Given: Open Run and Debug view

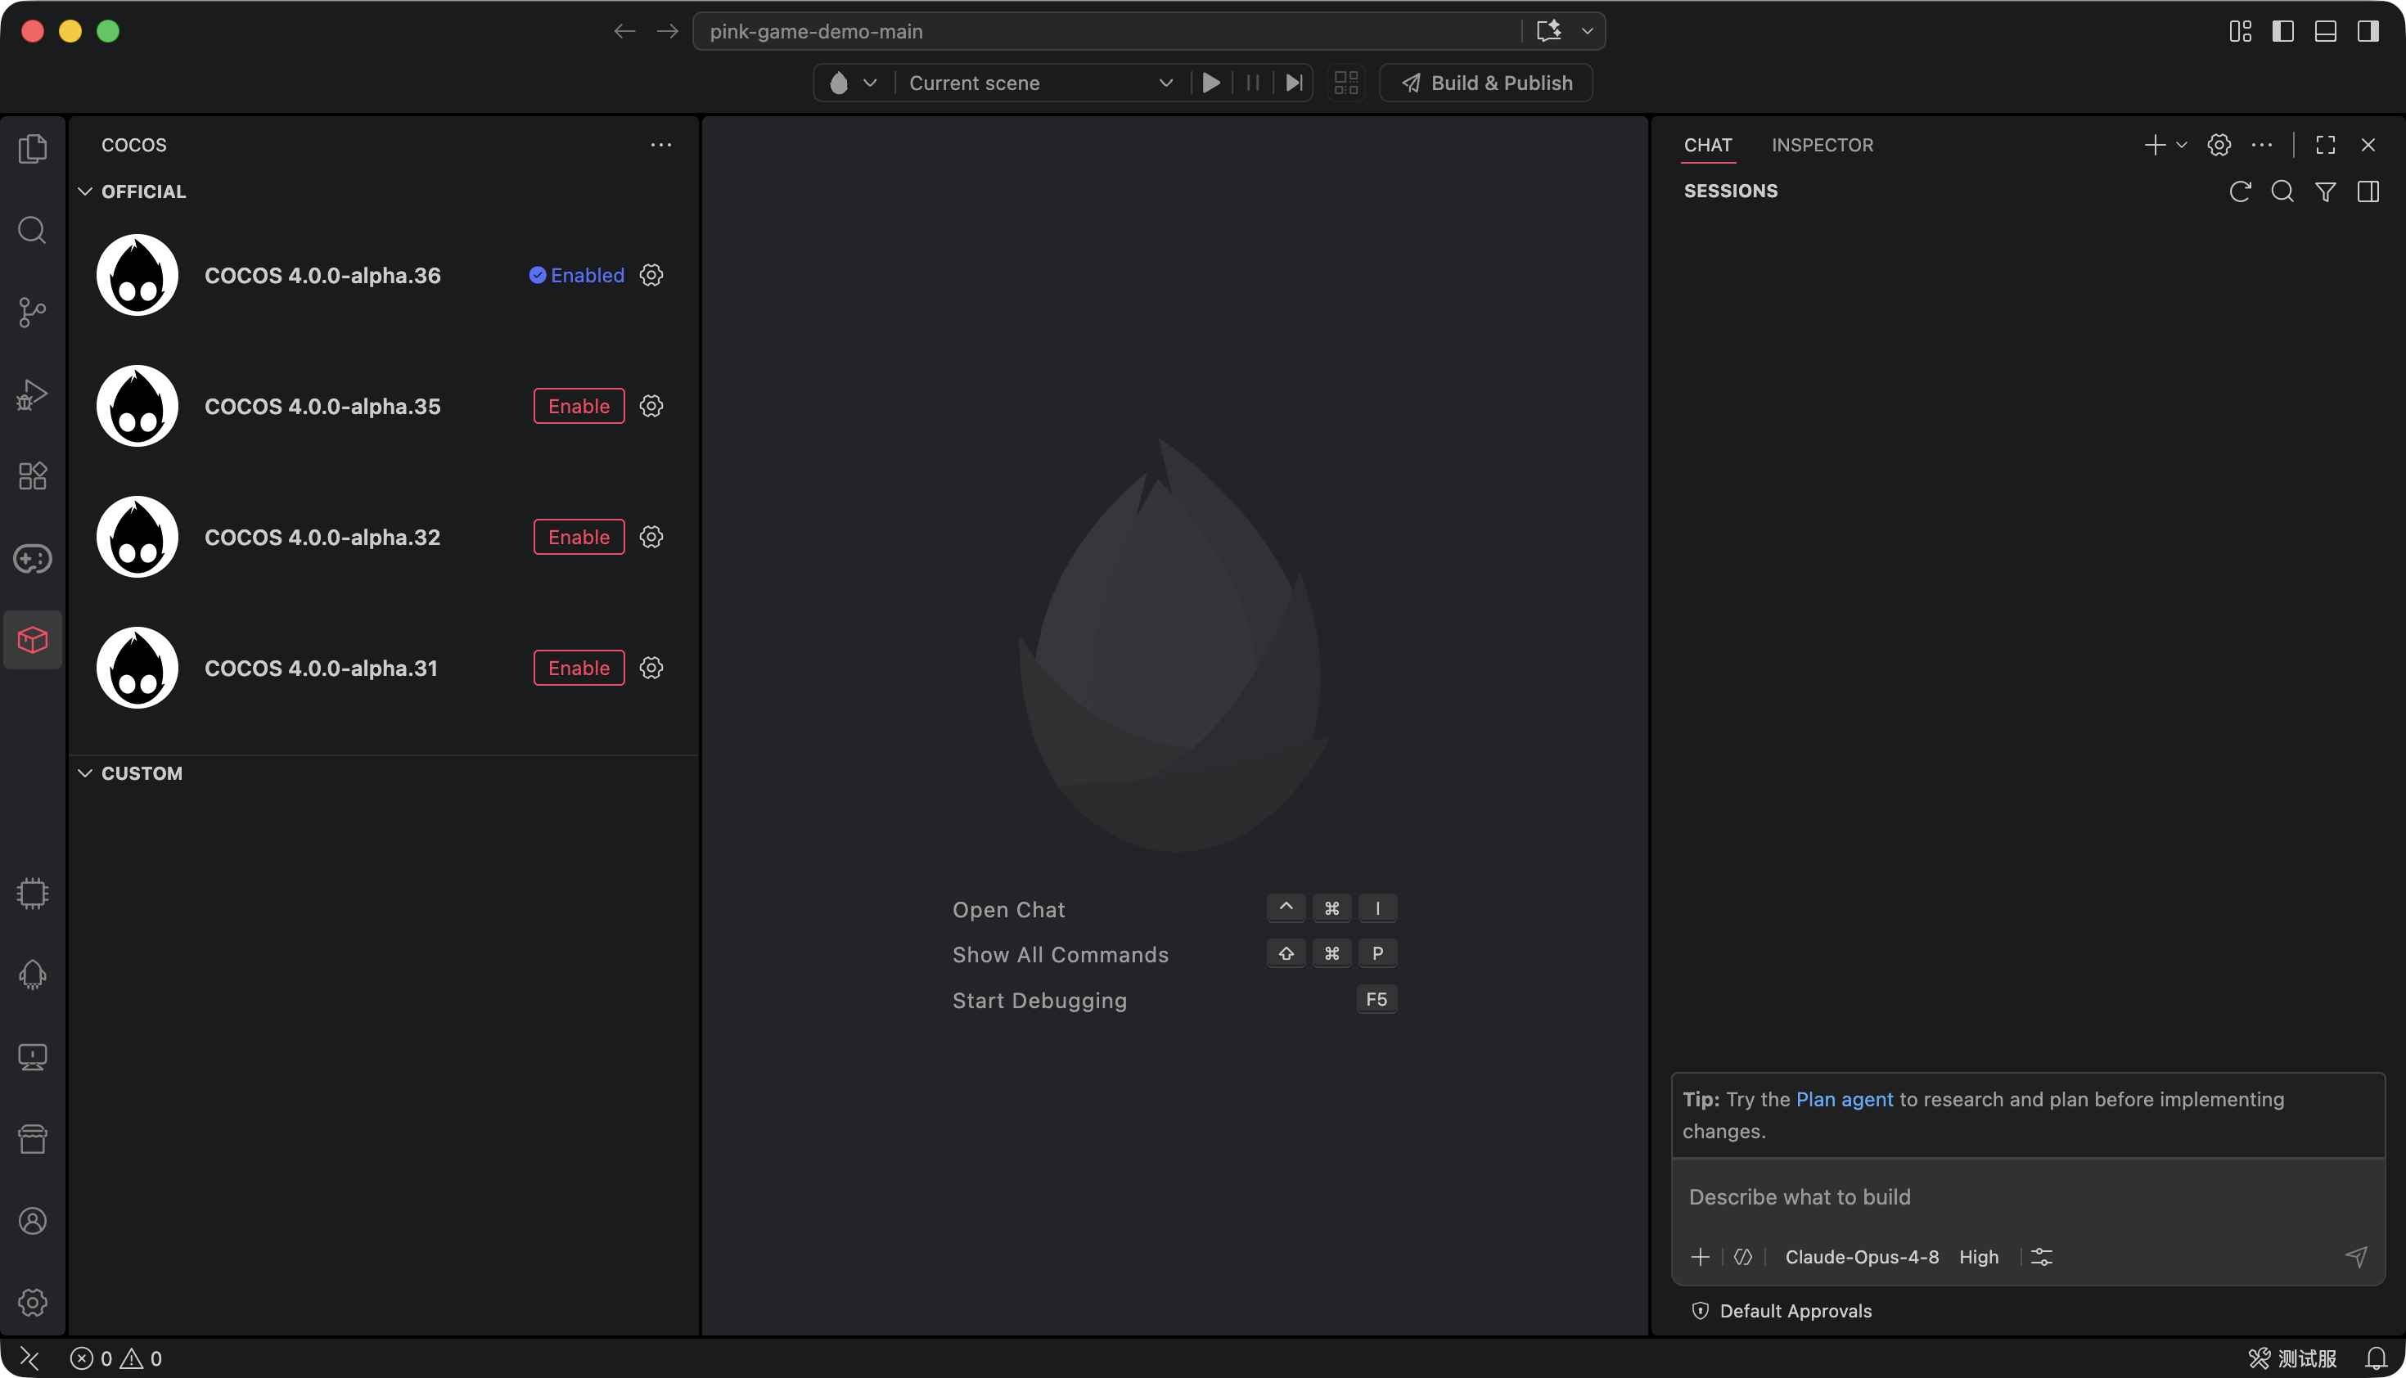Looking at the screenshot, I should click(x=32, y=394).
